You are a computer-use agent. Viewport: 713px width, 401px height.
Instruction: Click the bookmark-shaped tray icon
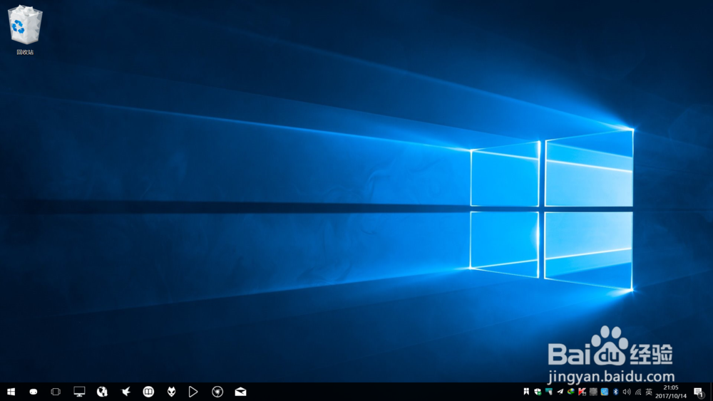click(526, 392)
